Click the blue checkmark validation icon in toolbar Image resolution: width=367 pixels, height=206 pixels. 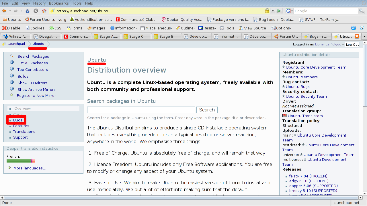click(x=354, y=28)
